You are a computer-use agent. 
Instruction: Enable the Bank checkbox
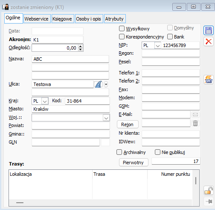(170, 37)
